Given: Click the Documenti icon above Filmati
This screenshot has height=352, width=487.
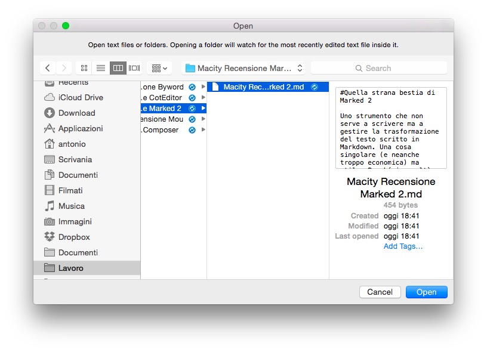Looking at the screenshot, I should click(x=50, y=175).
